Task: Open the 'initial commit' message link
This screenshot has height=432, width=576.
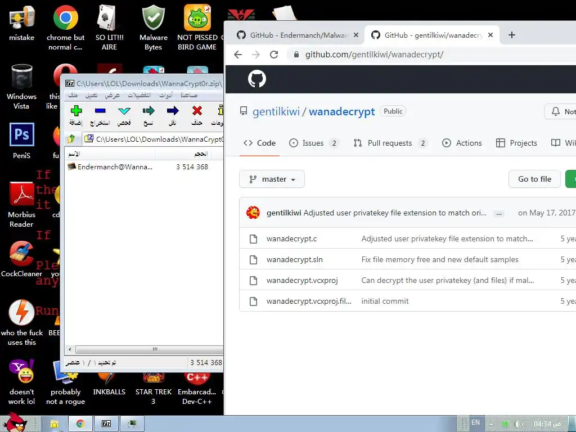Action: (385, 301)
